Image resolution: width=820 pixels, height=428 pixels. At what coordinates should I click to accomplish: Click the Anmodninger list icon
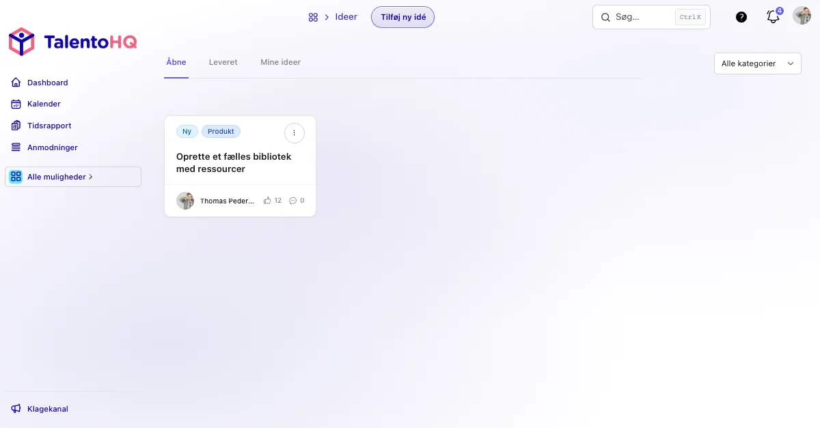pos(16,147)
